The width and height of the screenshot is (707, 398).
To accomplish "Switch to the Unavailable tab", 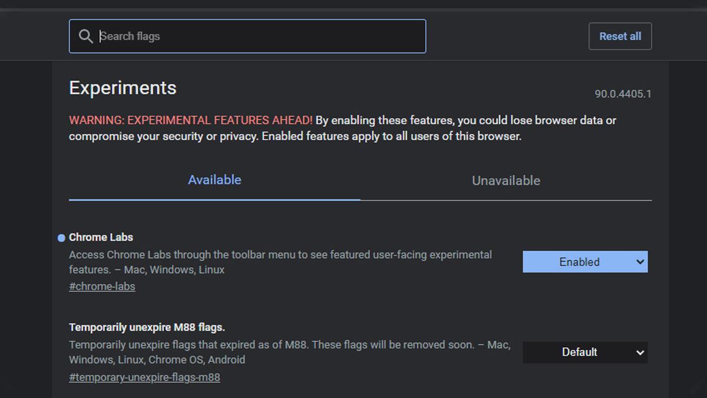I will tap(506, 181).
